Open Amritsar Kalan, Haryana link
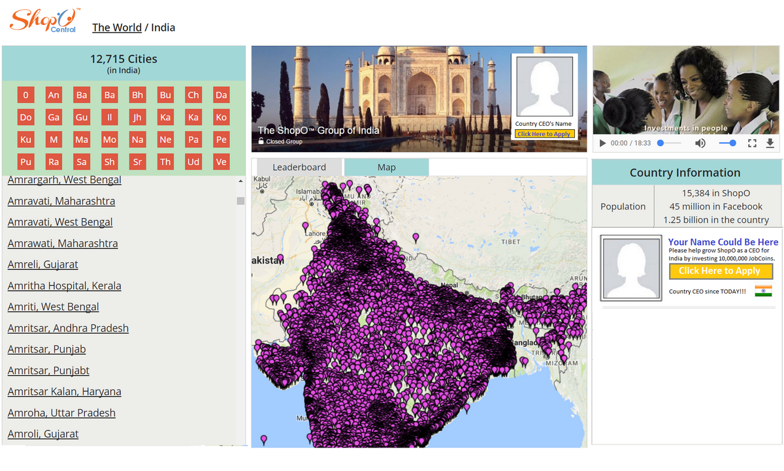This screenshot has height=471, width=784. pyautogui.click(x=64, y=392)
